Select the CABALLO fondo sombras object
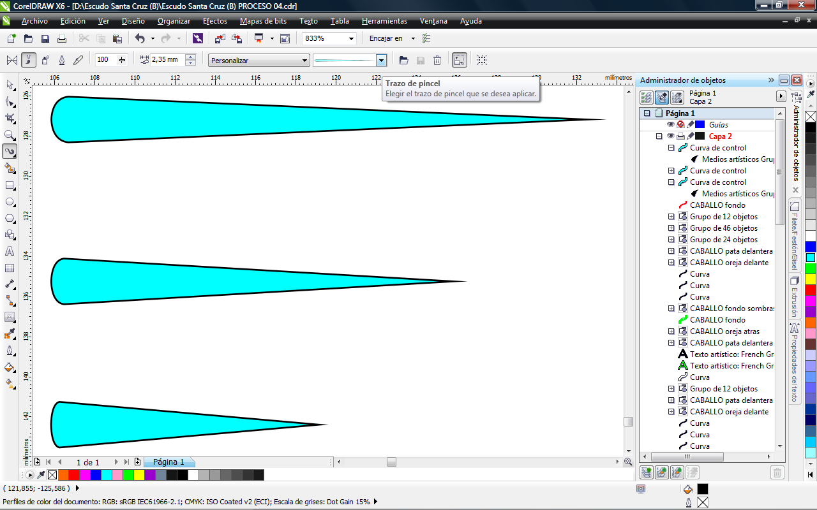 coord(731,309)
